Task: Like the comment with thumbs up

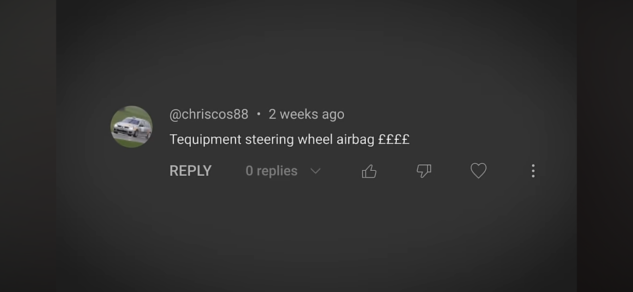Action: tap(369, 171)
